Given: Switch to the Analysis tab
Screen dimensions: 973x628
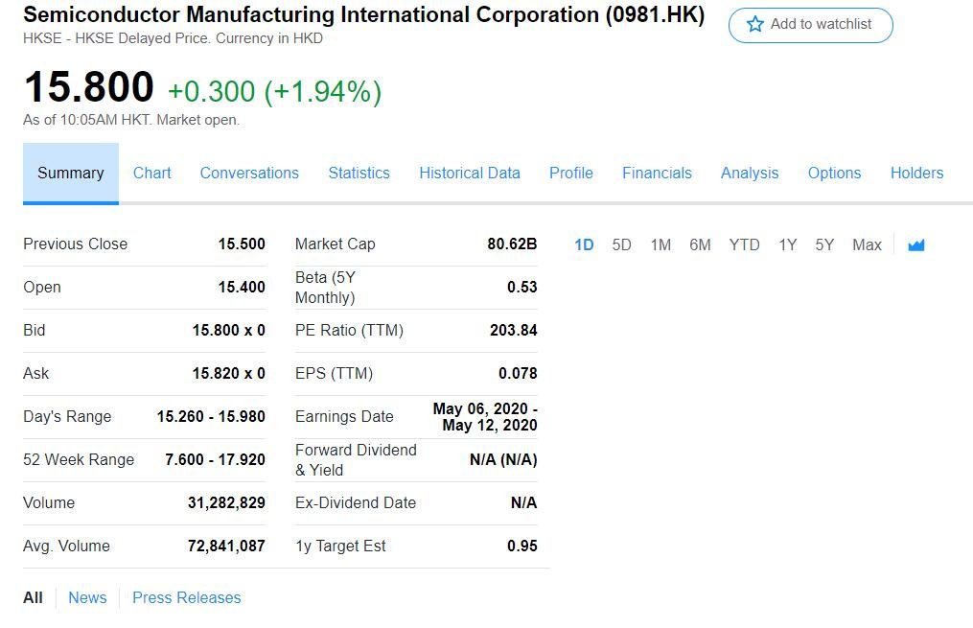Looking at the screenshot, I should tap(749, 174).
